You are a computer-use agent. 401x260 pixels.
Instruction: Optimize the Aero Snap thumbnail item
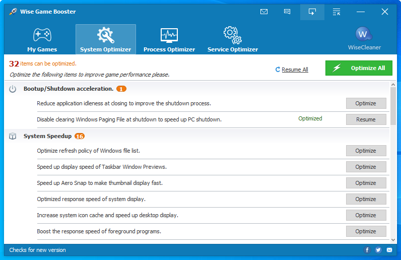tap(366, 183)
